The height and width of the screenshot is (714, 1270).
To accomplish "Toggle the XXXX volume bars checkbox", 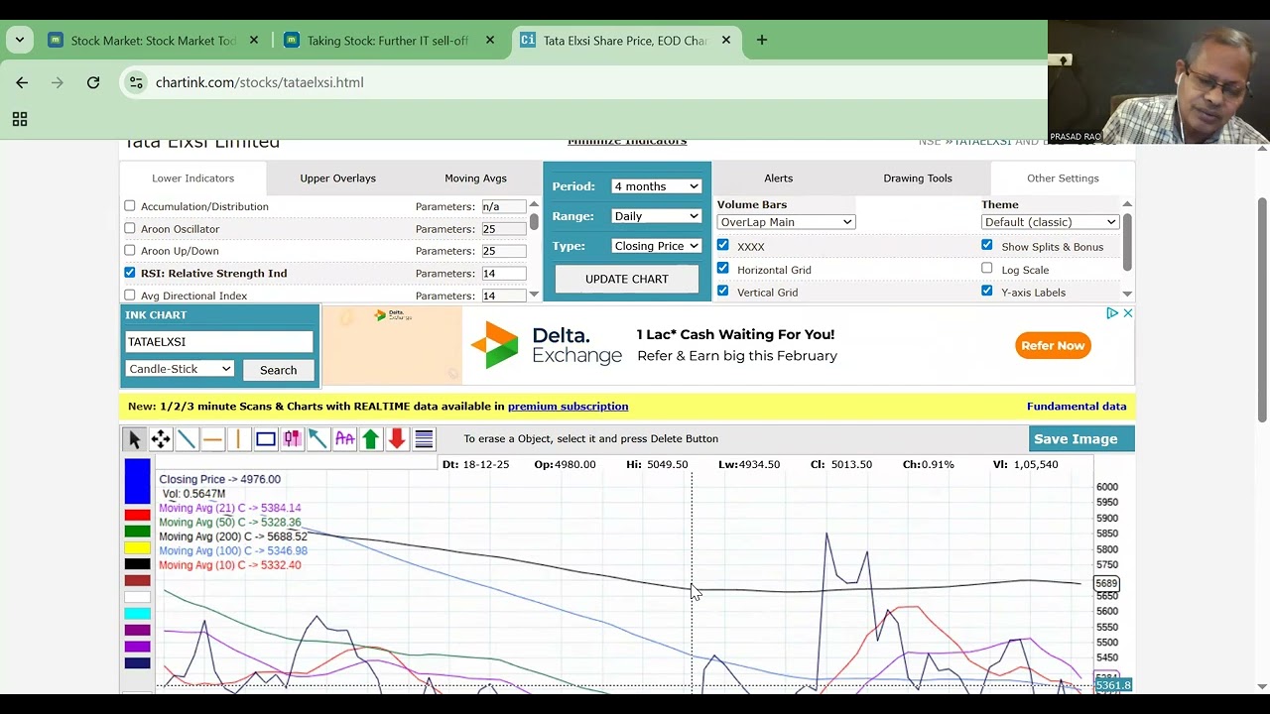I will point(722,245).
